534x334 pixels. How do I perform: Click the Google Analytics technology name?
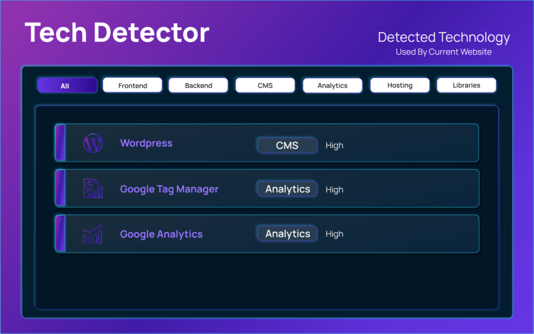coord(161,234)
